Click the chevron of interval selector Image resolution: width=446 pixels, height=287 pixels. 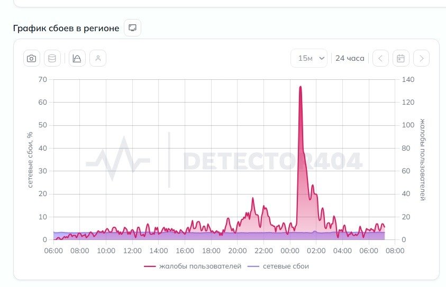click(322, 58)
